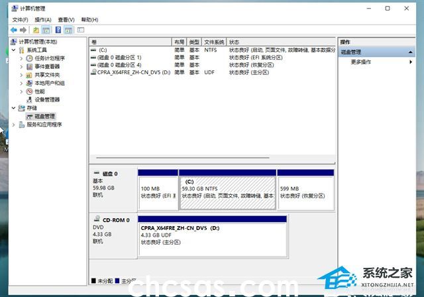Collapse the 磁盘管理 actions section arrow
The height and width of the screenshot is (297, 424).
pyautogui.click(x=410, y=52)
